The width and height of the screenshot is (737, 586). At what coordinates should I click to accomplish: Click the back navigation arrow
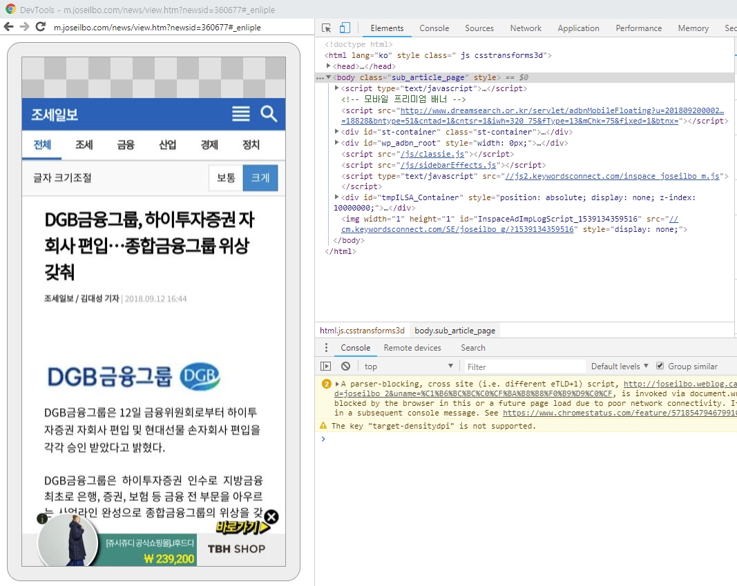[x=8, y=27]
